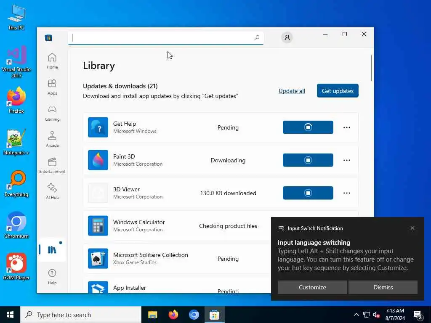431x323 pixels.
Task: Click the Microsoft Solitaire Collection icon
Action: coord(98,259)
